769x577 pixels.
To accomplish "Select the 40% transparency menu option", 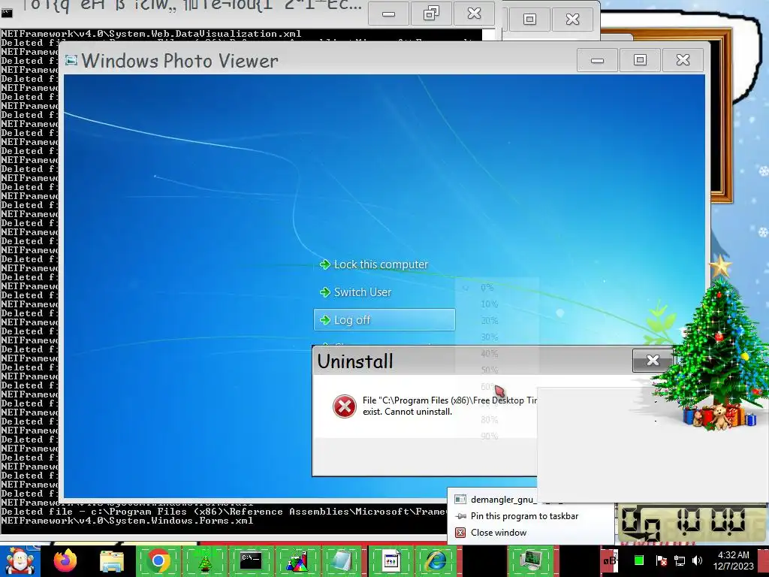I will (x=497, y=354).
